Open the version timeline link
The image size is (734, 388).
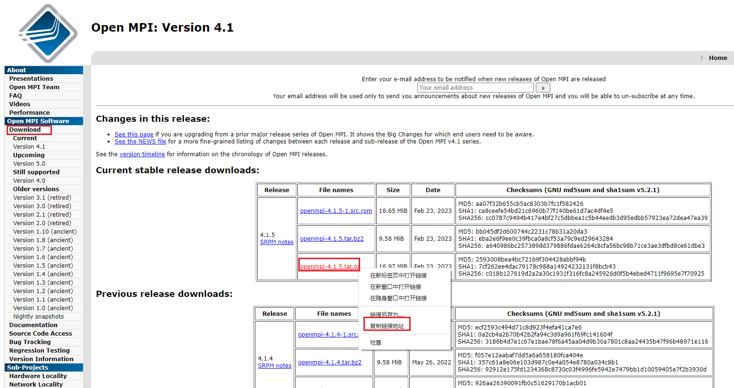tap(142, 154)
